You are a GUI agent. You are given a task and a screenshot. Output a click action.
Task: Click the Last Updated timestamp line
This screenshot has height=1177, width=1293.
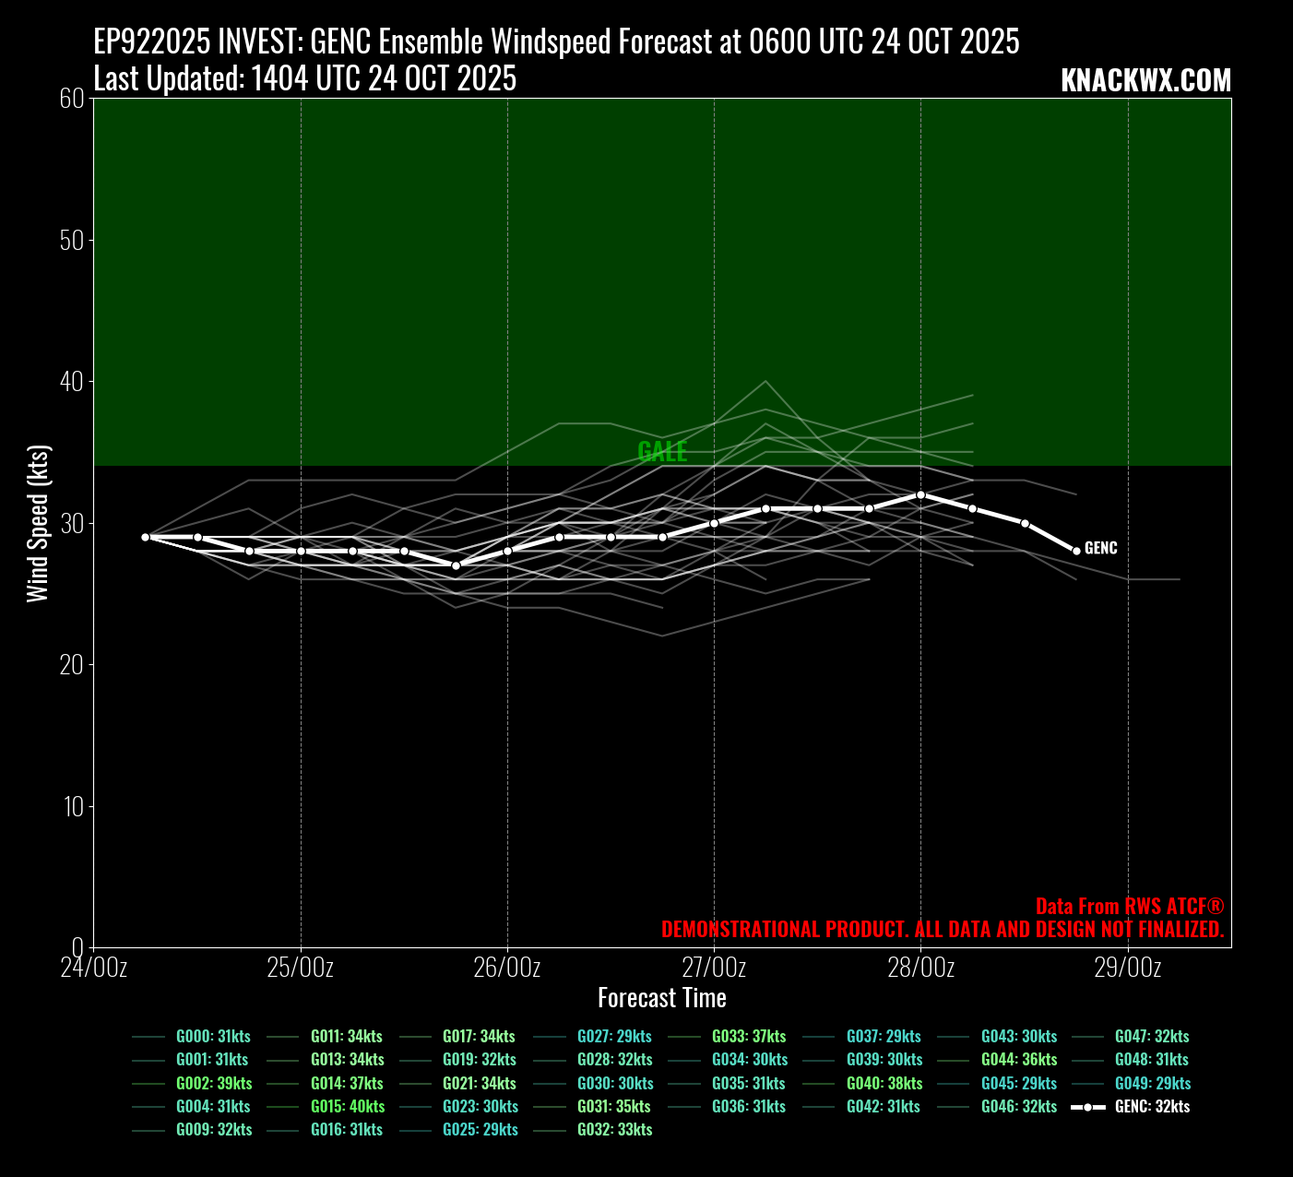[x=305, y=78]
